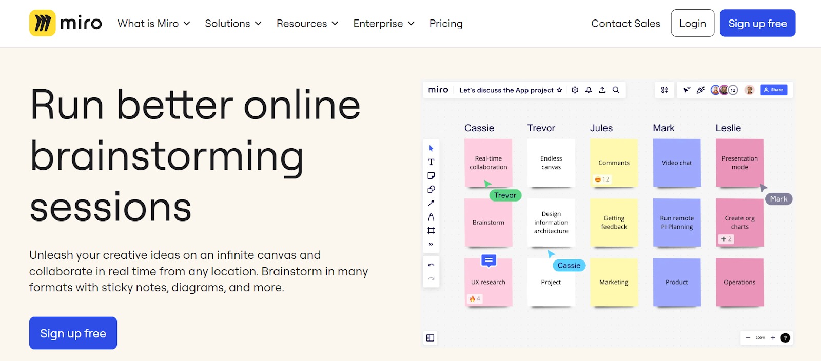Pick the Sticky note tool
821x361 pixels.
(431, 176)
